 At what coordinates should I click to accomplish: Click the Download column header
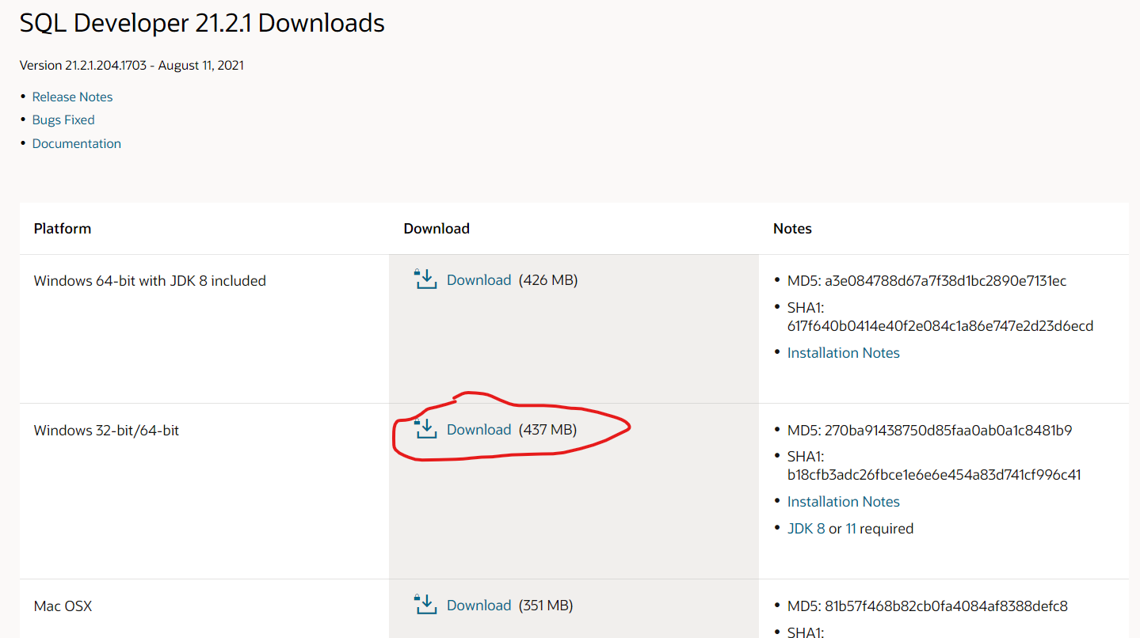[437, 228]
